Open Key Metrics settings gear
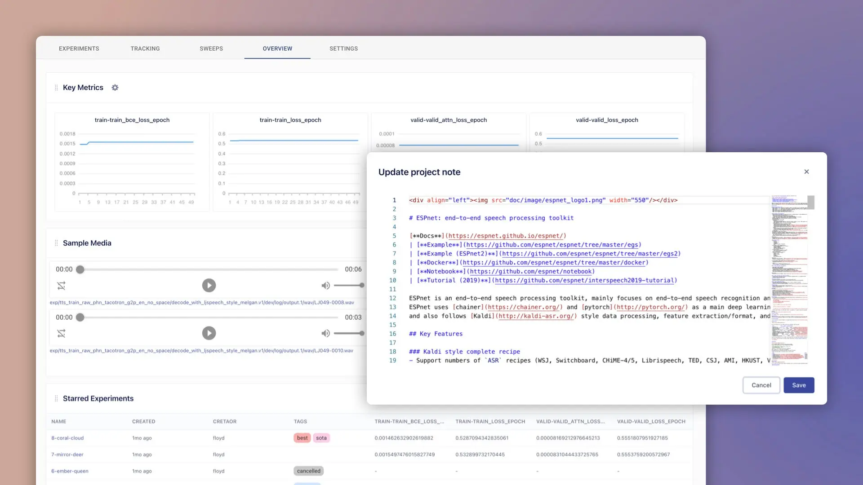Viewport: 863px width, 485px height. click(x=115, y=88)
